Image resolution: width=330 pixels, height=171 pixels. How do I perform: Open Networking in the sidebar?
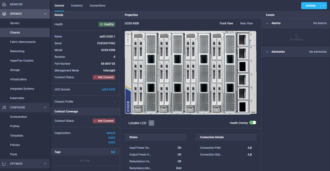point(25,51)
